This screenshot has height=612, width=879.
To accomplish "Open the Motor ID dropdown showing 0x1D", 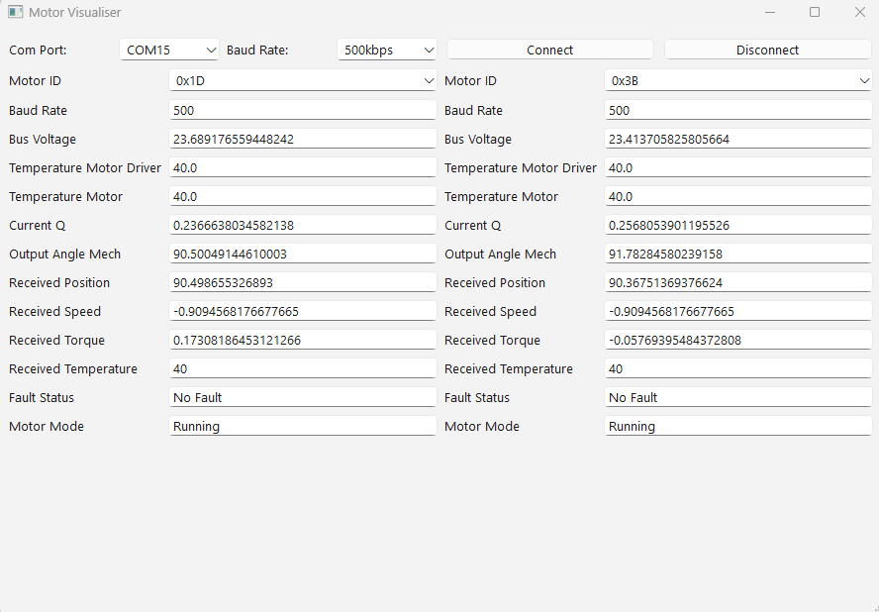I will pos(303,81).
